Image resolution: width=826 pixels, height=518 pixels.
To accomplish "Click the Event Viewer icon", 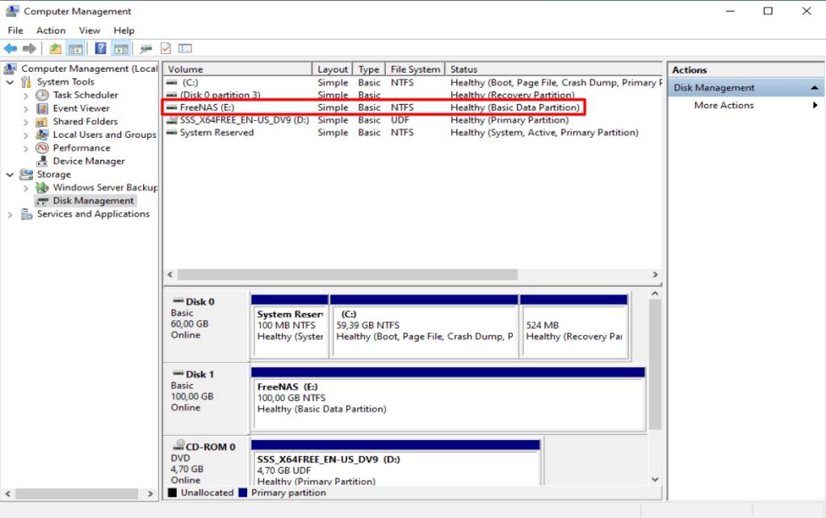I will 42,108.
